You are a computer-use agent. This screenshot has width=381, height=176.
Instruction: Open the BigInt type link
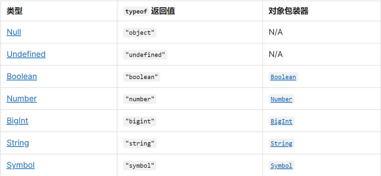18,121
